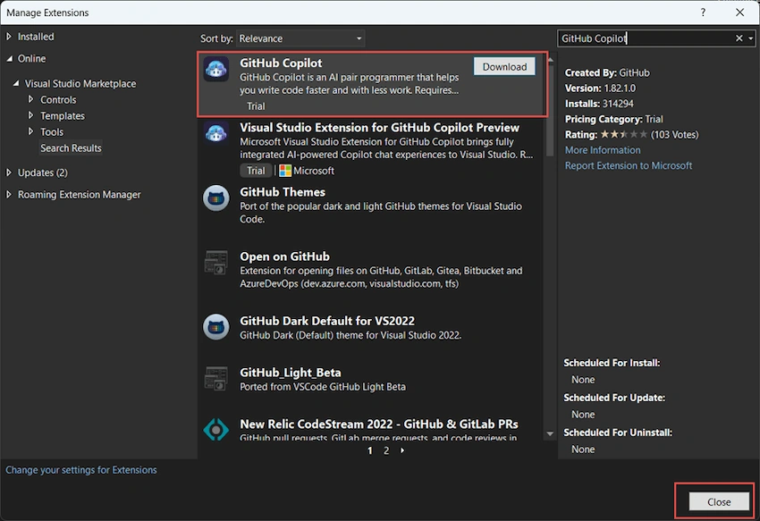Viewport: 760px width, 521px height.
Task: Click the star rating for GitHub Copilot
Action: coord(623,134)
